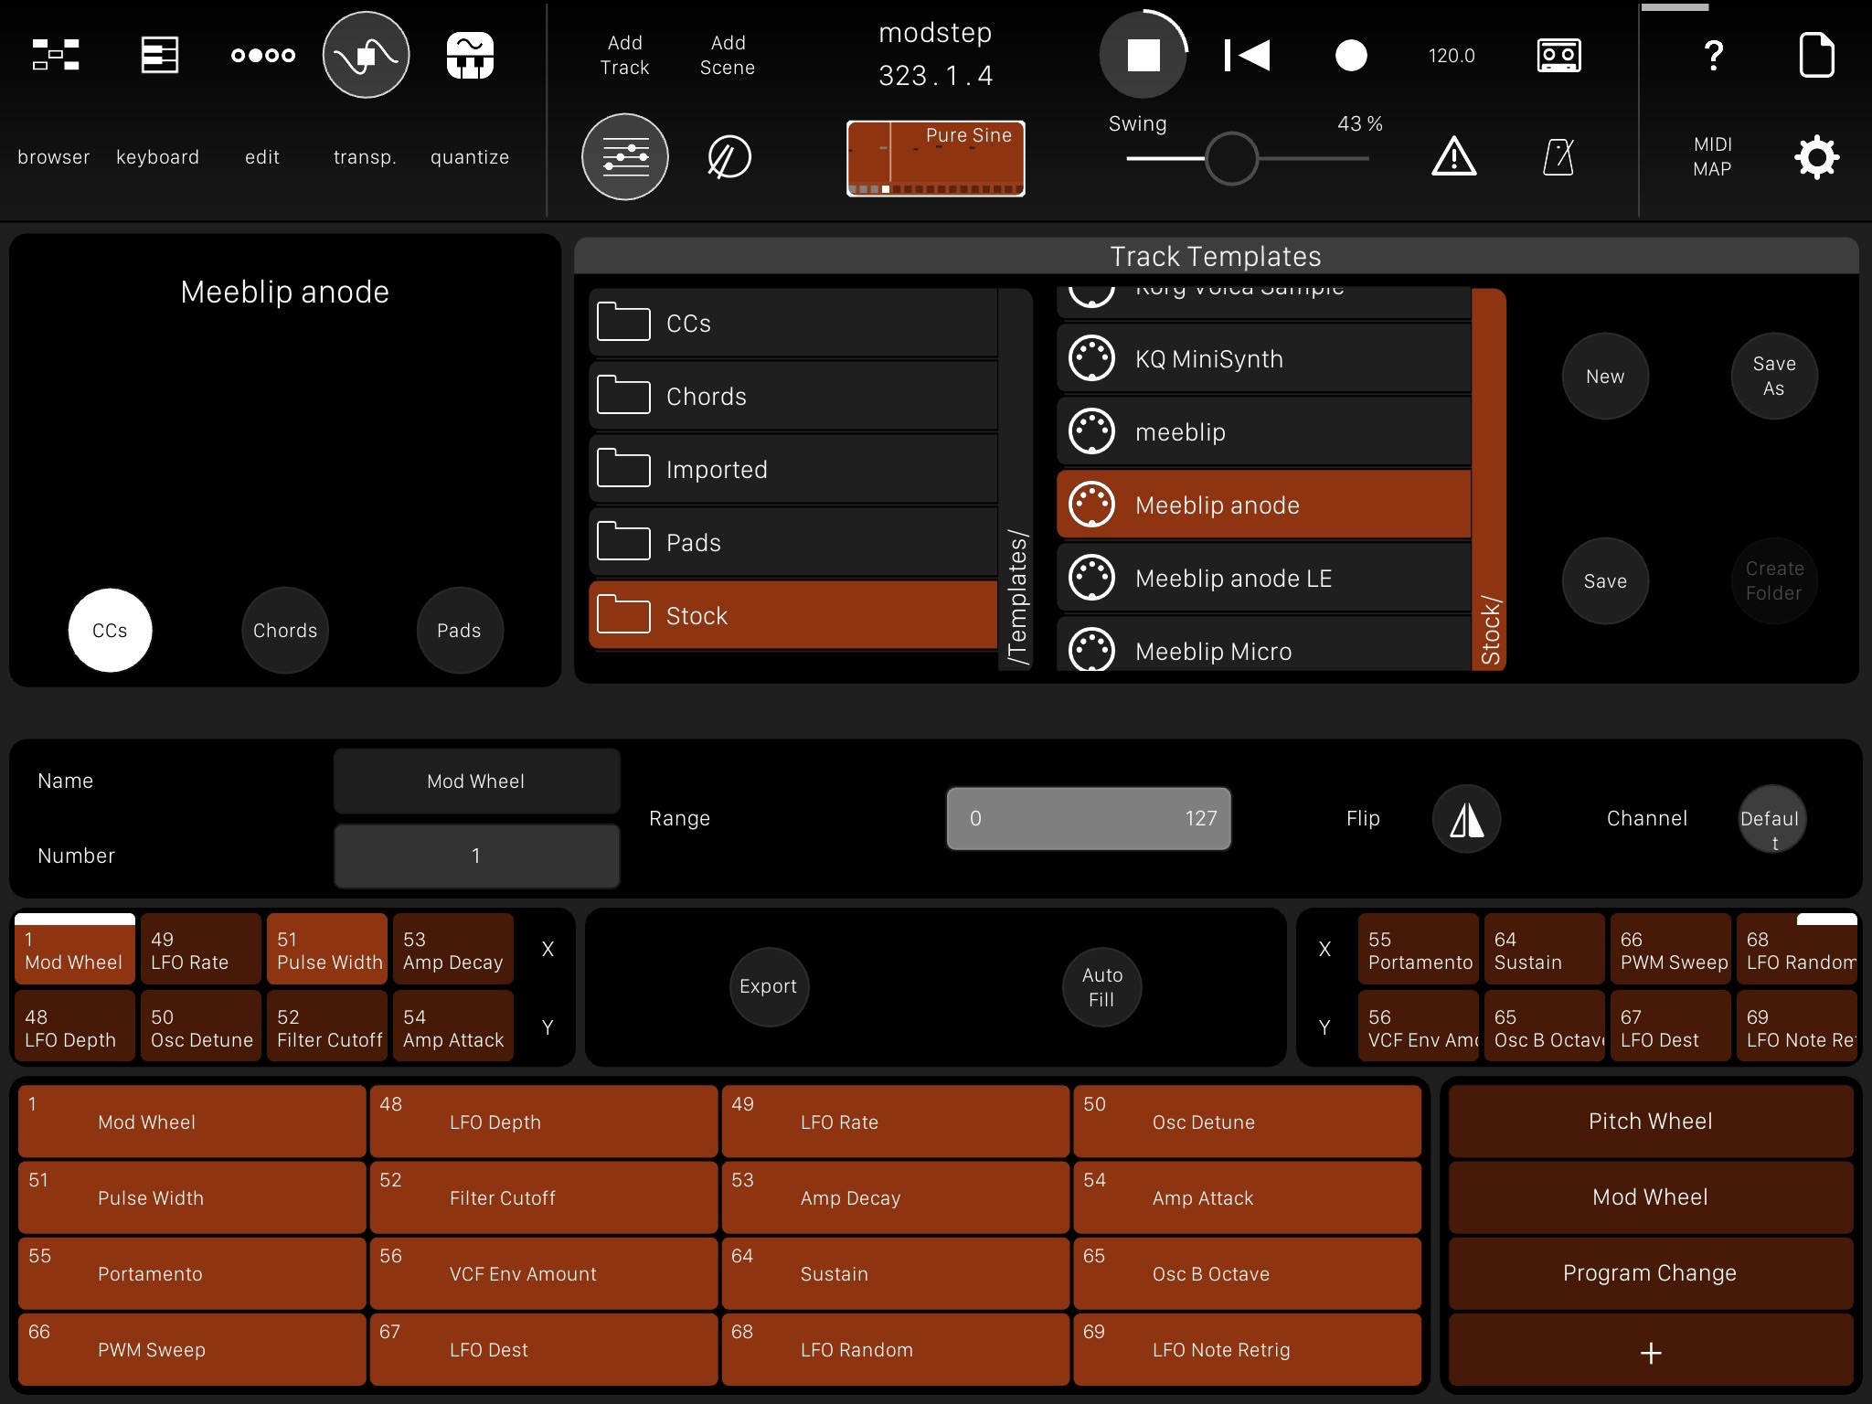Click the warning triangle icon

(1453, 156)
